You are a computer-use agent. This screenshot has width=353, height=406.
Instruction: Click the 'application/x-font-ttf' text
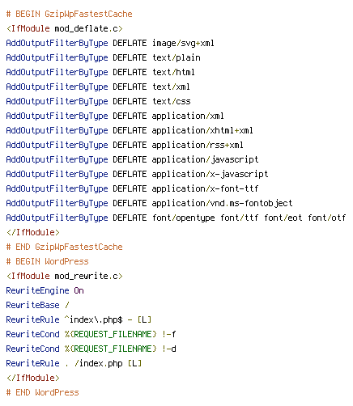[205, 188]
